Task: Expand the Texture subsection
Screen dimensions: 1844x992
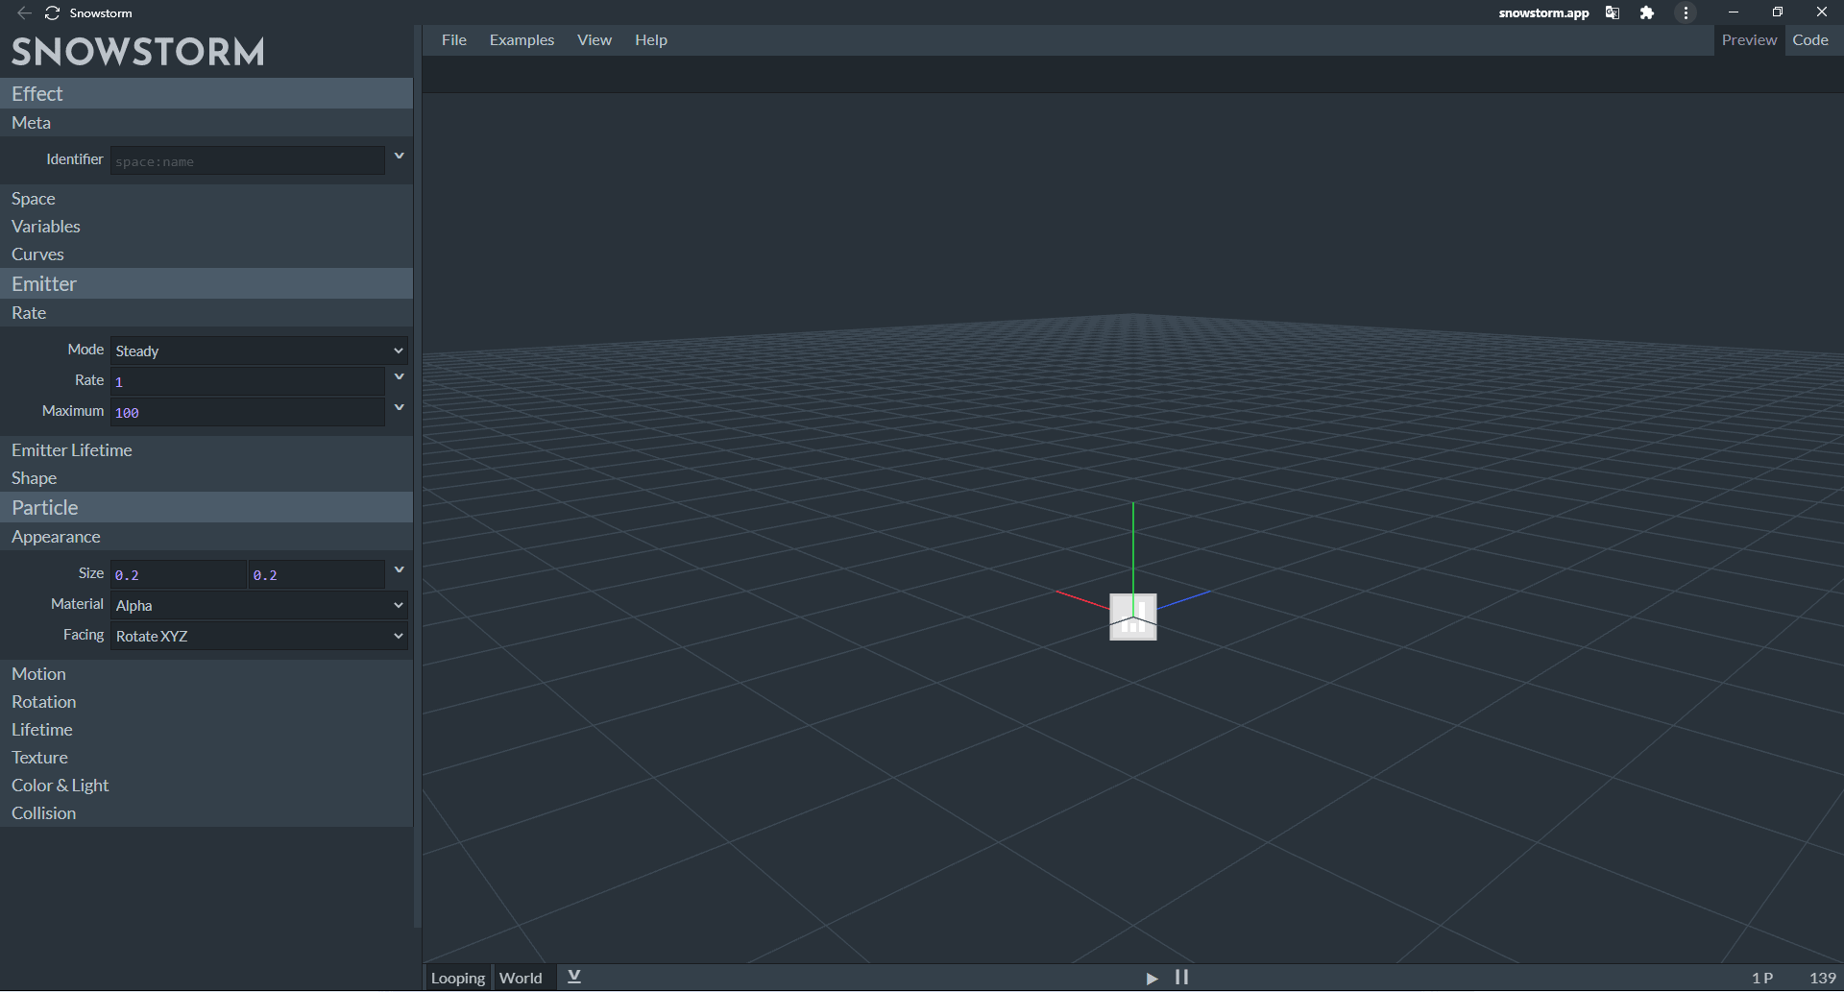Action: (206, 758)
